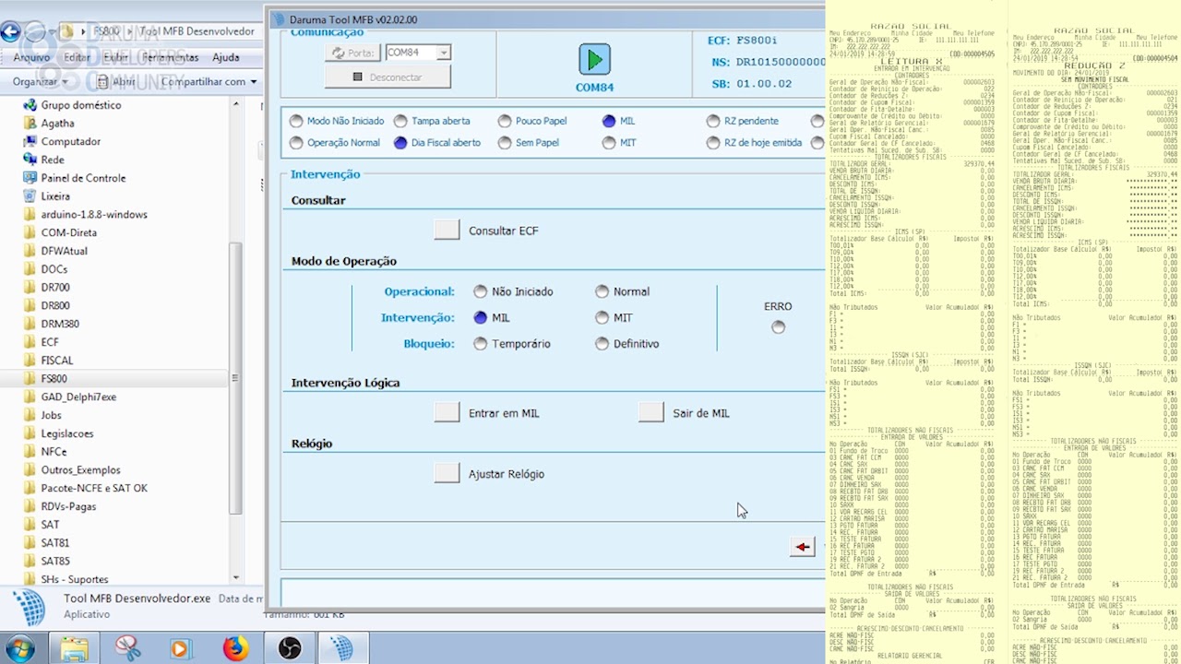Select the MIT intervention radio
1181x664 pixels.
coord(602,317)
